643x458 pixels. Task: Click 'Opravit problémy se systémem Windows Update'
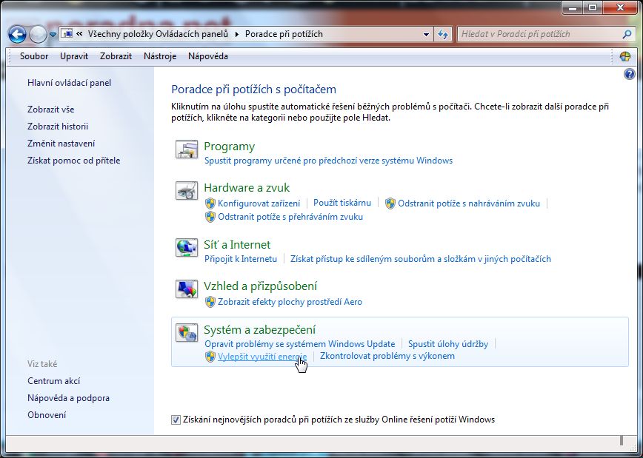click(x=300, y=344)
